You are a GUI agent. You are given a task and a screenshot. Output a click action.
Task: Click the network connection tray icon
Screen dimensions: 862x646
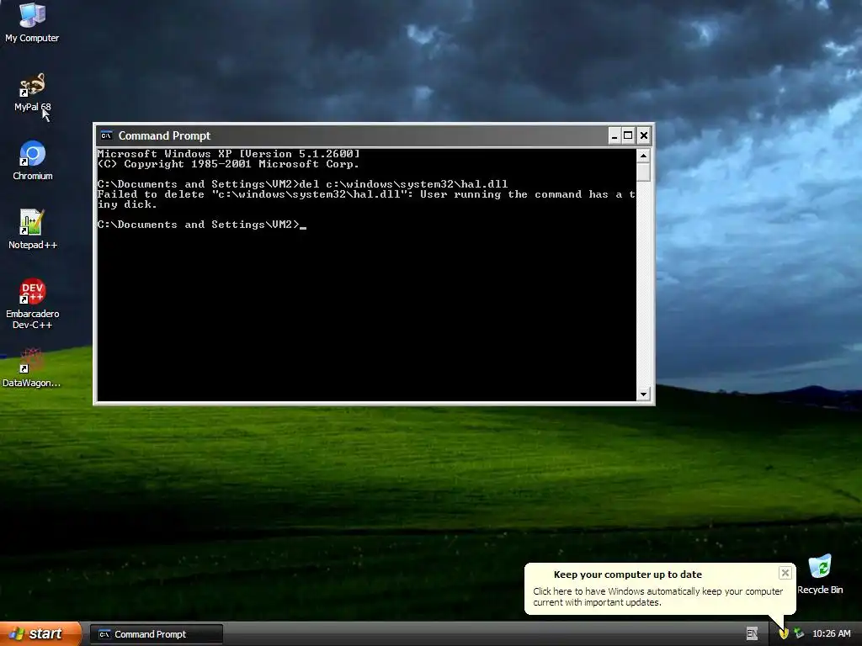[799, 633]
